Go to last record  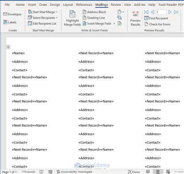click(176, 12)
